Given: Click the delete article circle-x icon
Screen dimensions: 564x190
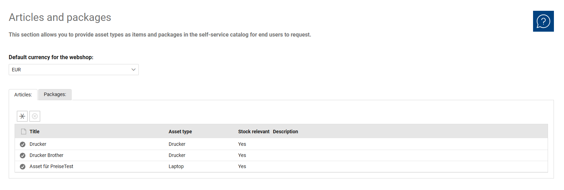Looking at the screenshot, I should 35,116.
